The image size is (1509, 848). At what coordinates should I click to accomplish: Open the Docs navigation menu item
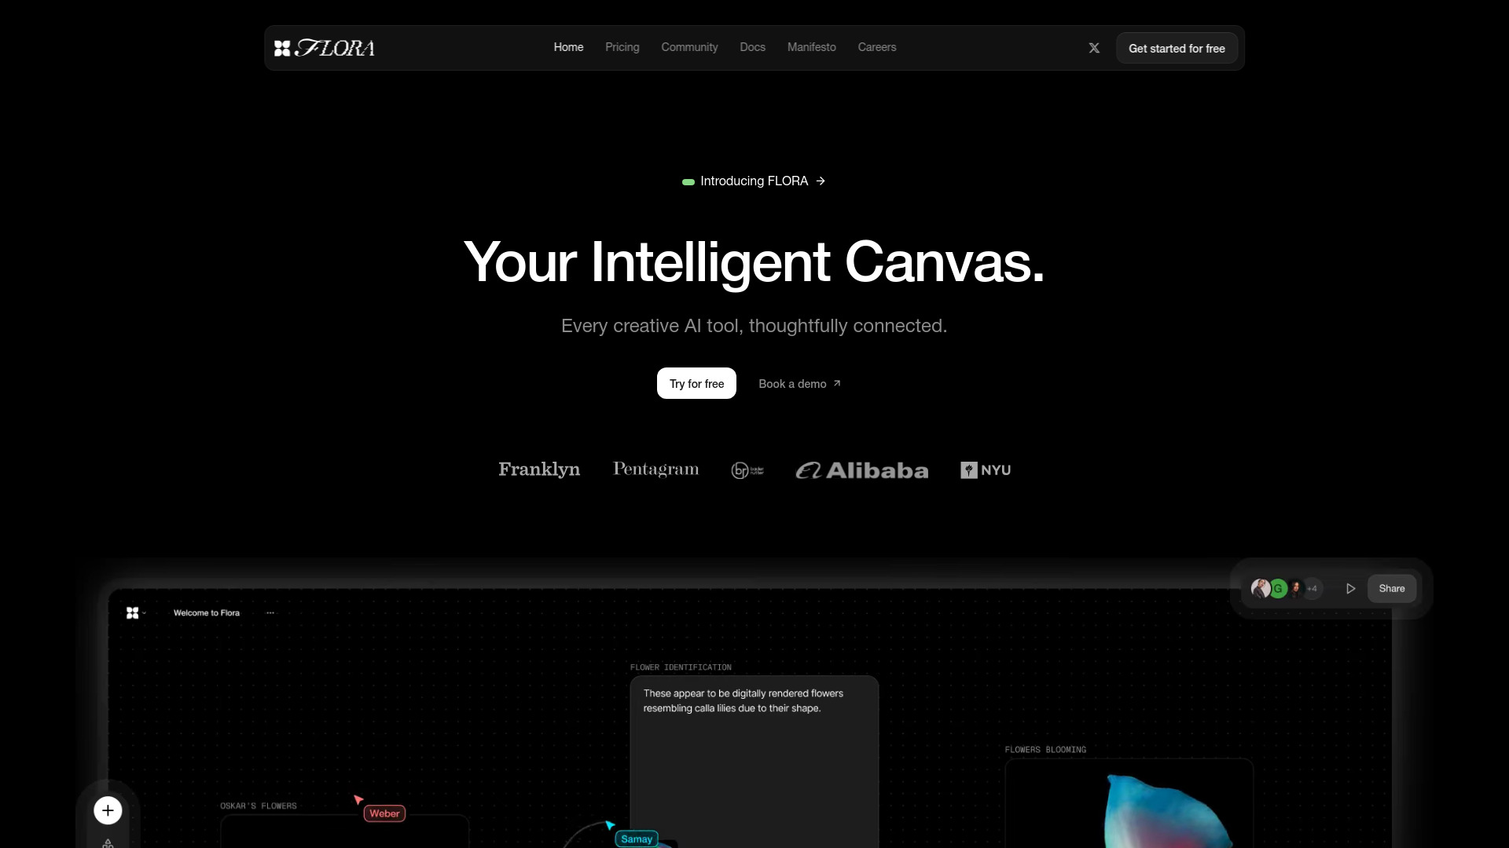(752, 46)
